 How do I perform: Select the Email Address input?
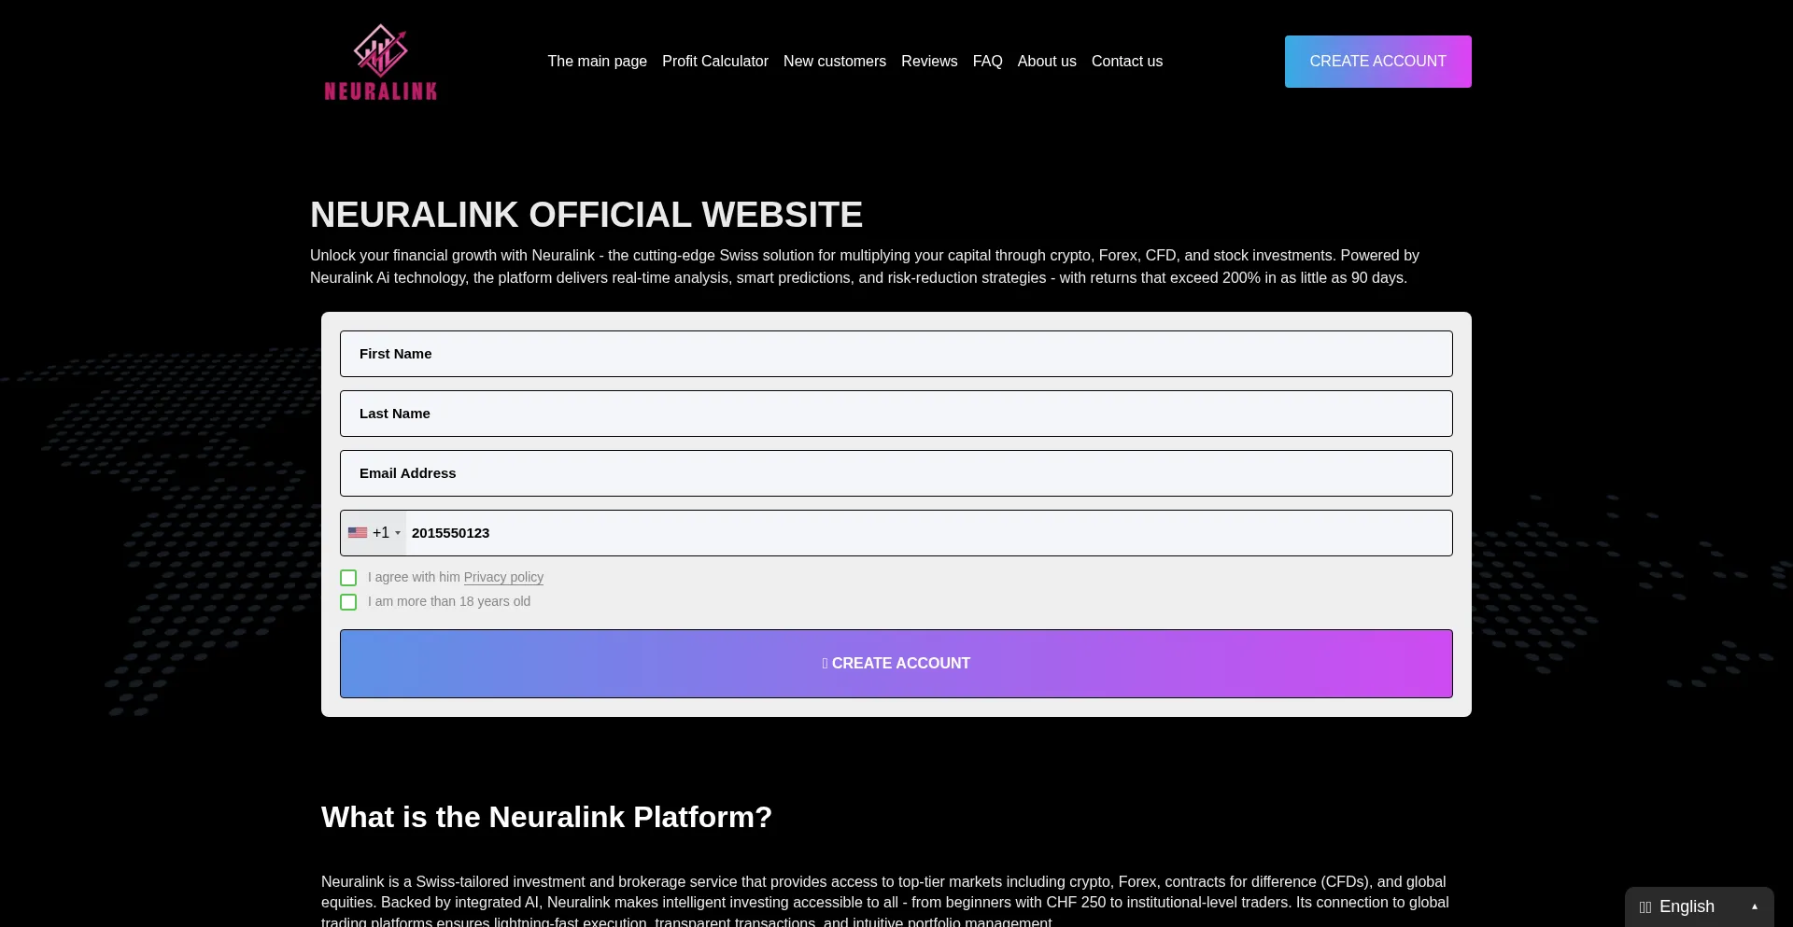[896, 473]
